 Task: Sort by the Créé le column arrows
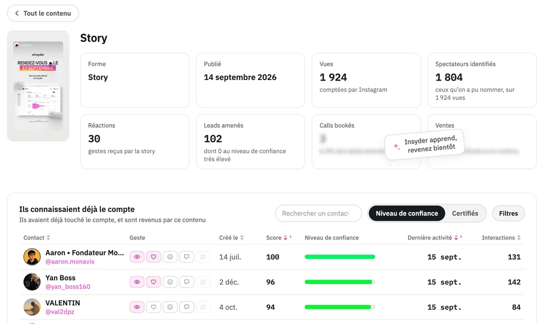pos(242,237)
